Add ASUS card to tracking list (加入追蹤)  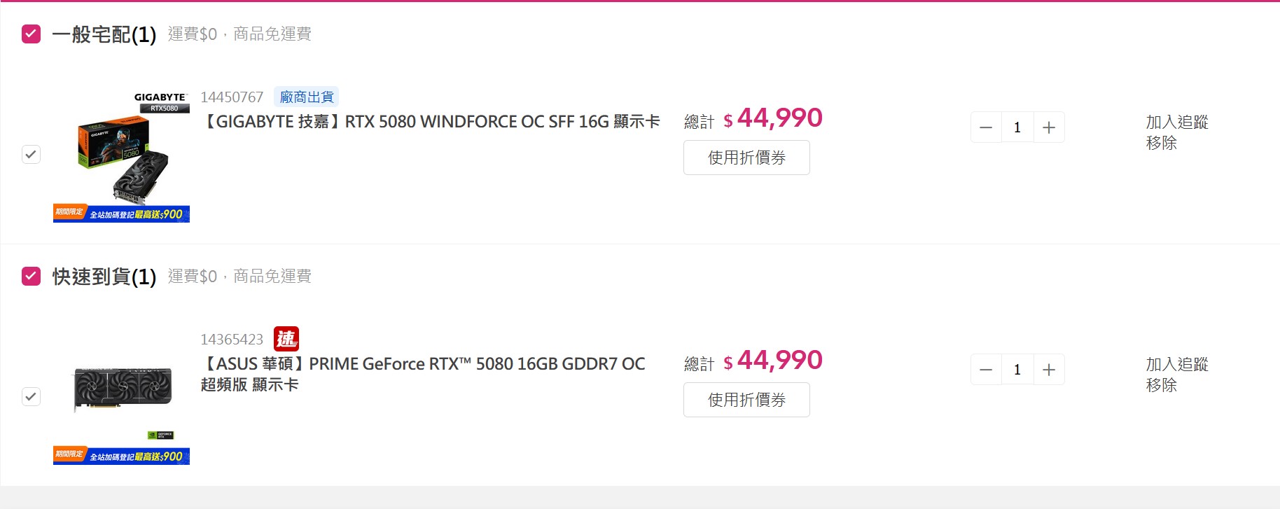[x=1176, y=364]
